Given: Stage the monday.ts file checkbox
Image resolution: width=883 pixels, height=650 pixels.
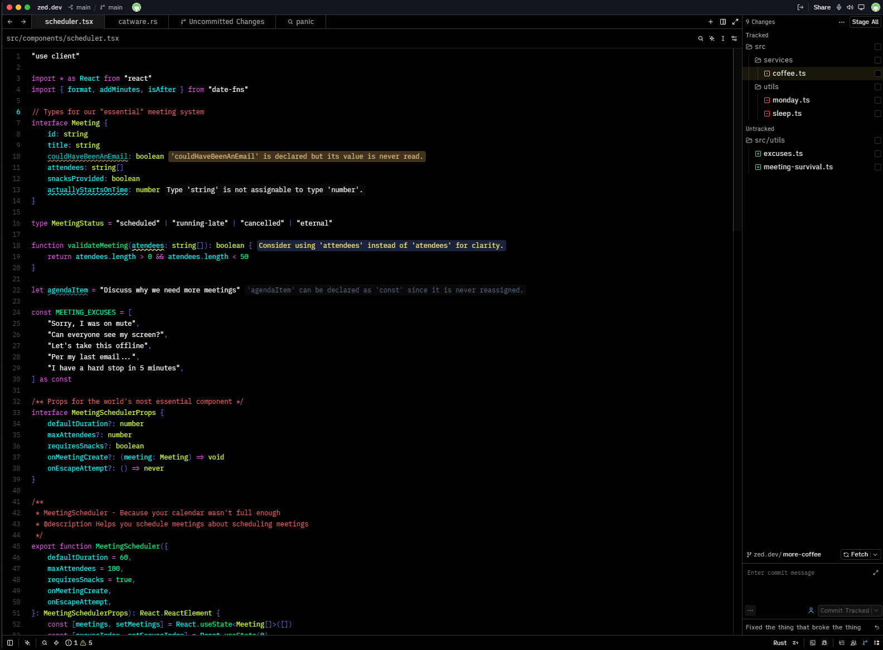Looking at the screenshot, I should click(878, 100).
